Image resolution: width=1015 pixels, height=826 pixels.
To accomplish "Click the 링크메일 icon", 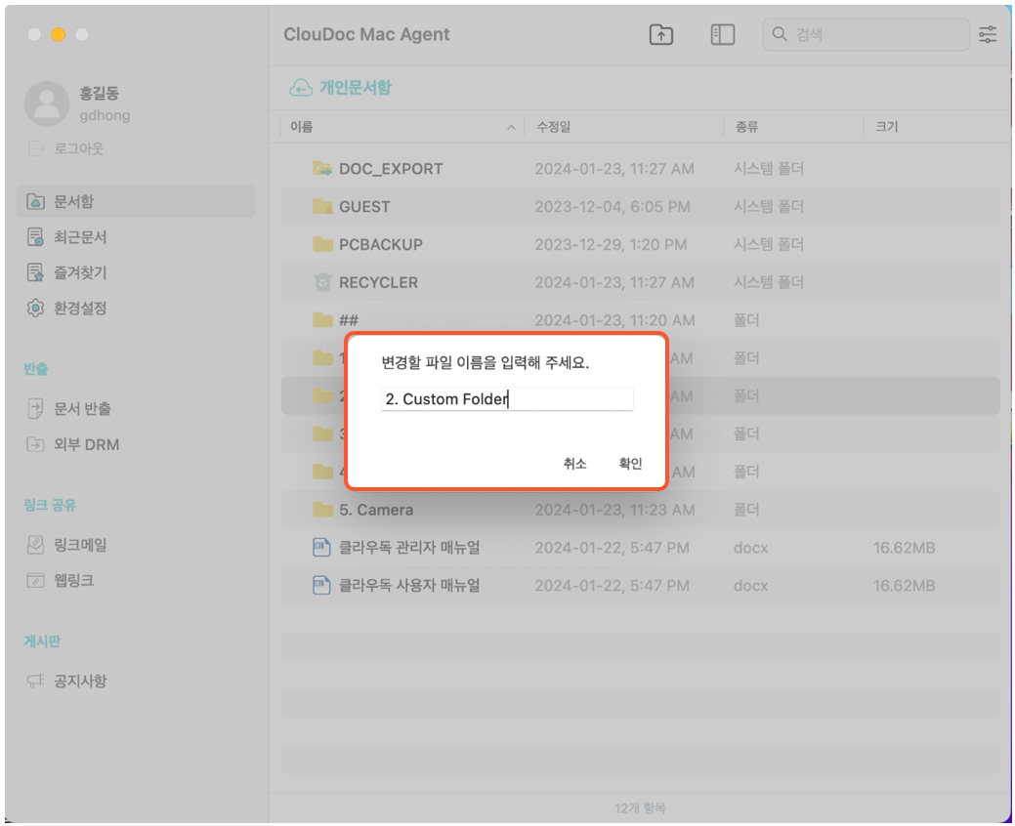I will (35, 545).
